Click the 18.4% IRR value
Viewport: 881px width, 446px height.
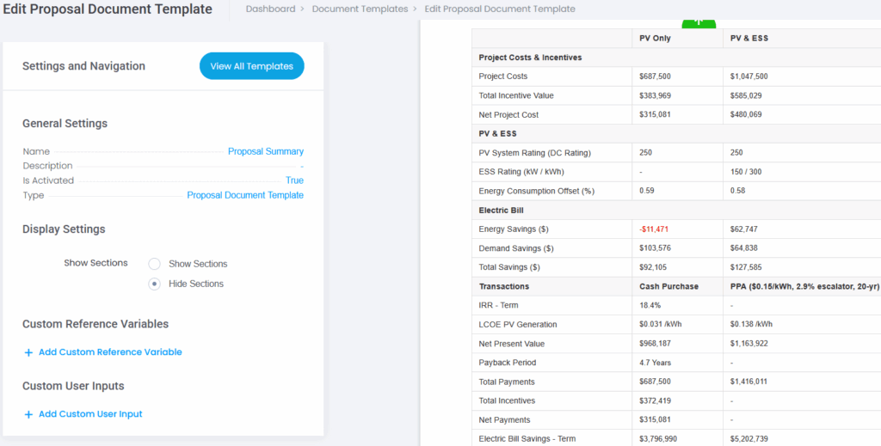(650, 305)
